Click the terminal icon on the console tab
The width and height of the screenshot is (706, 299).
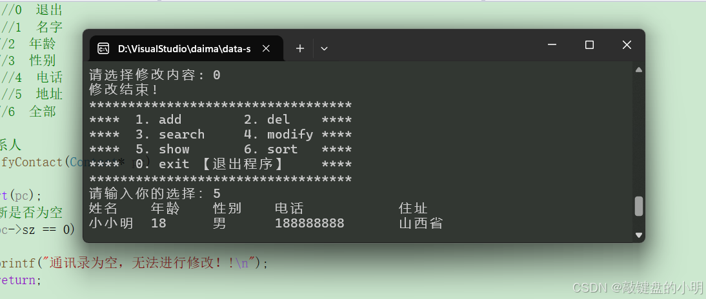coord(103,48)
